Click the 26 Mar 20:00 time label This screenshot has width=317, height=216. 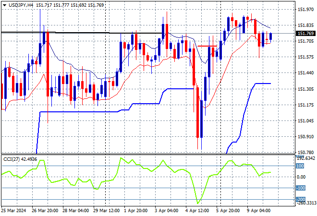click(45, 211)
